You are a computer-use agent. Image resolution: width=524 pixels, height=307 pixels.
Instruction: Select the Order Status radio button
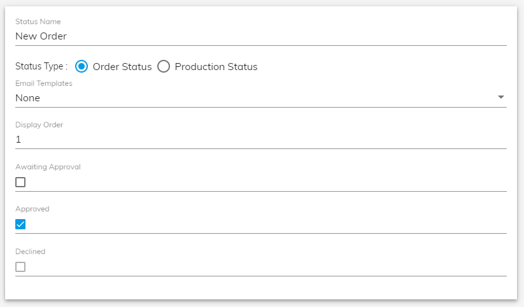81,66
